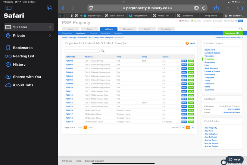This screenshot has width=247, height=165.
Task: Open Bank Account in Landlord menu
Action: pyautogui.click(x=211, y=68)
